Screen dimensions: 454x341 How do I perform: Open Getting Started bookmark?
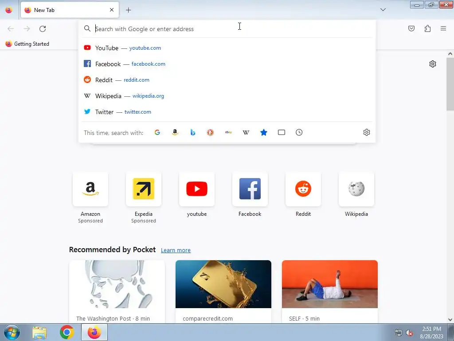point(27,44)
